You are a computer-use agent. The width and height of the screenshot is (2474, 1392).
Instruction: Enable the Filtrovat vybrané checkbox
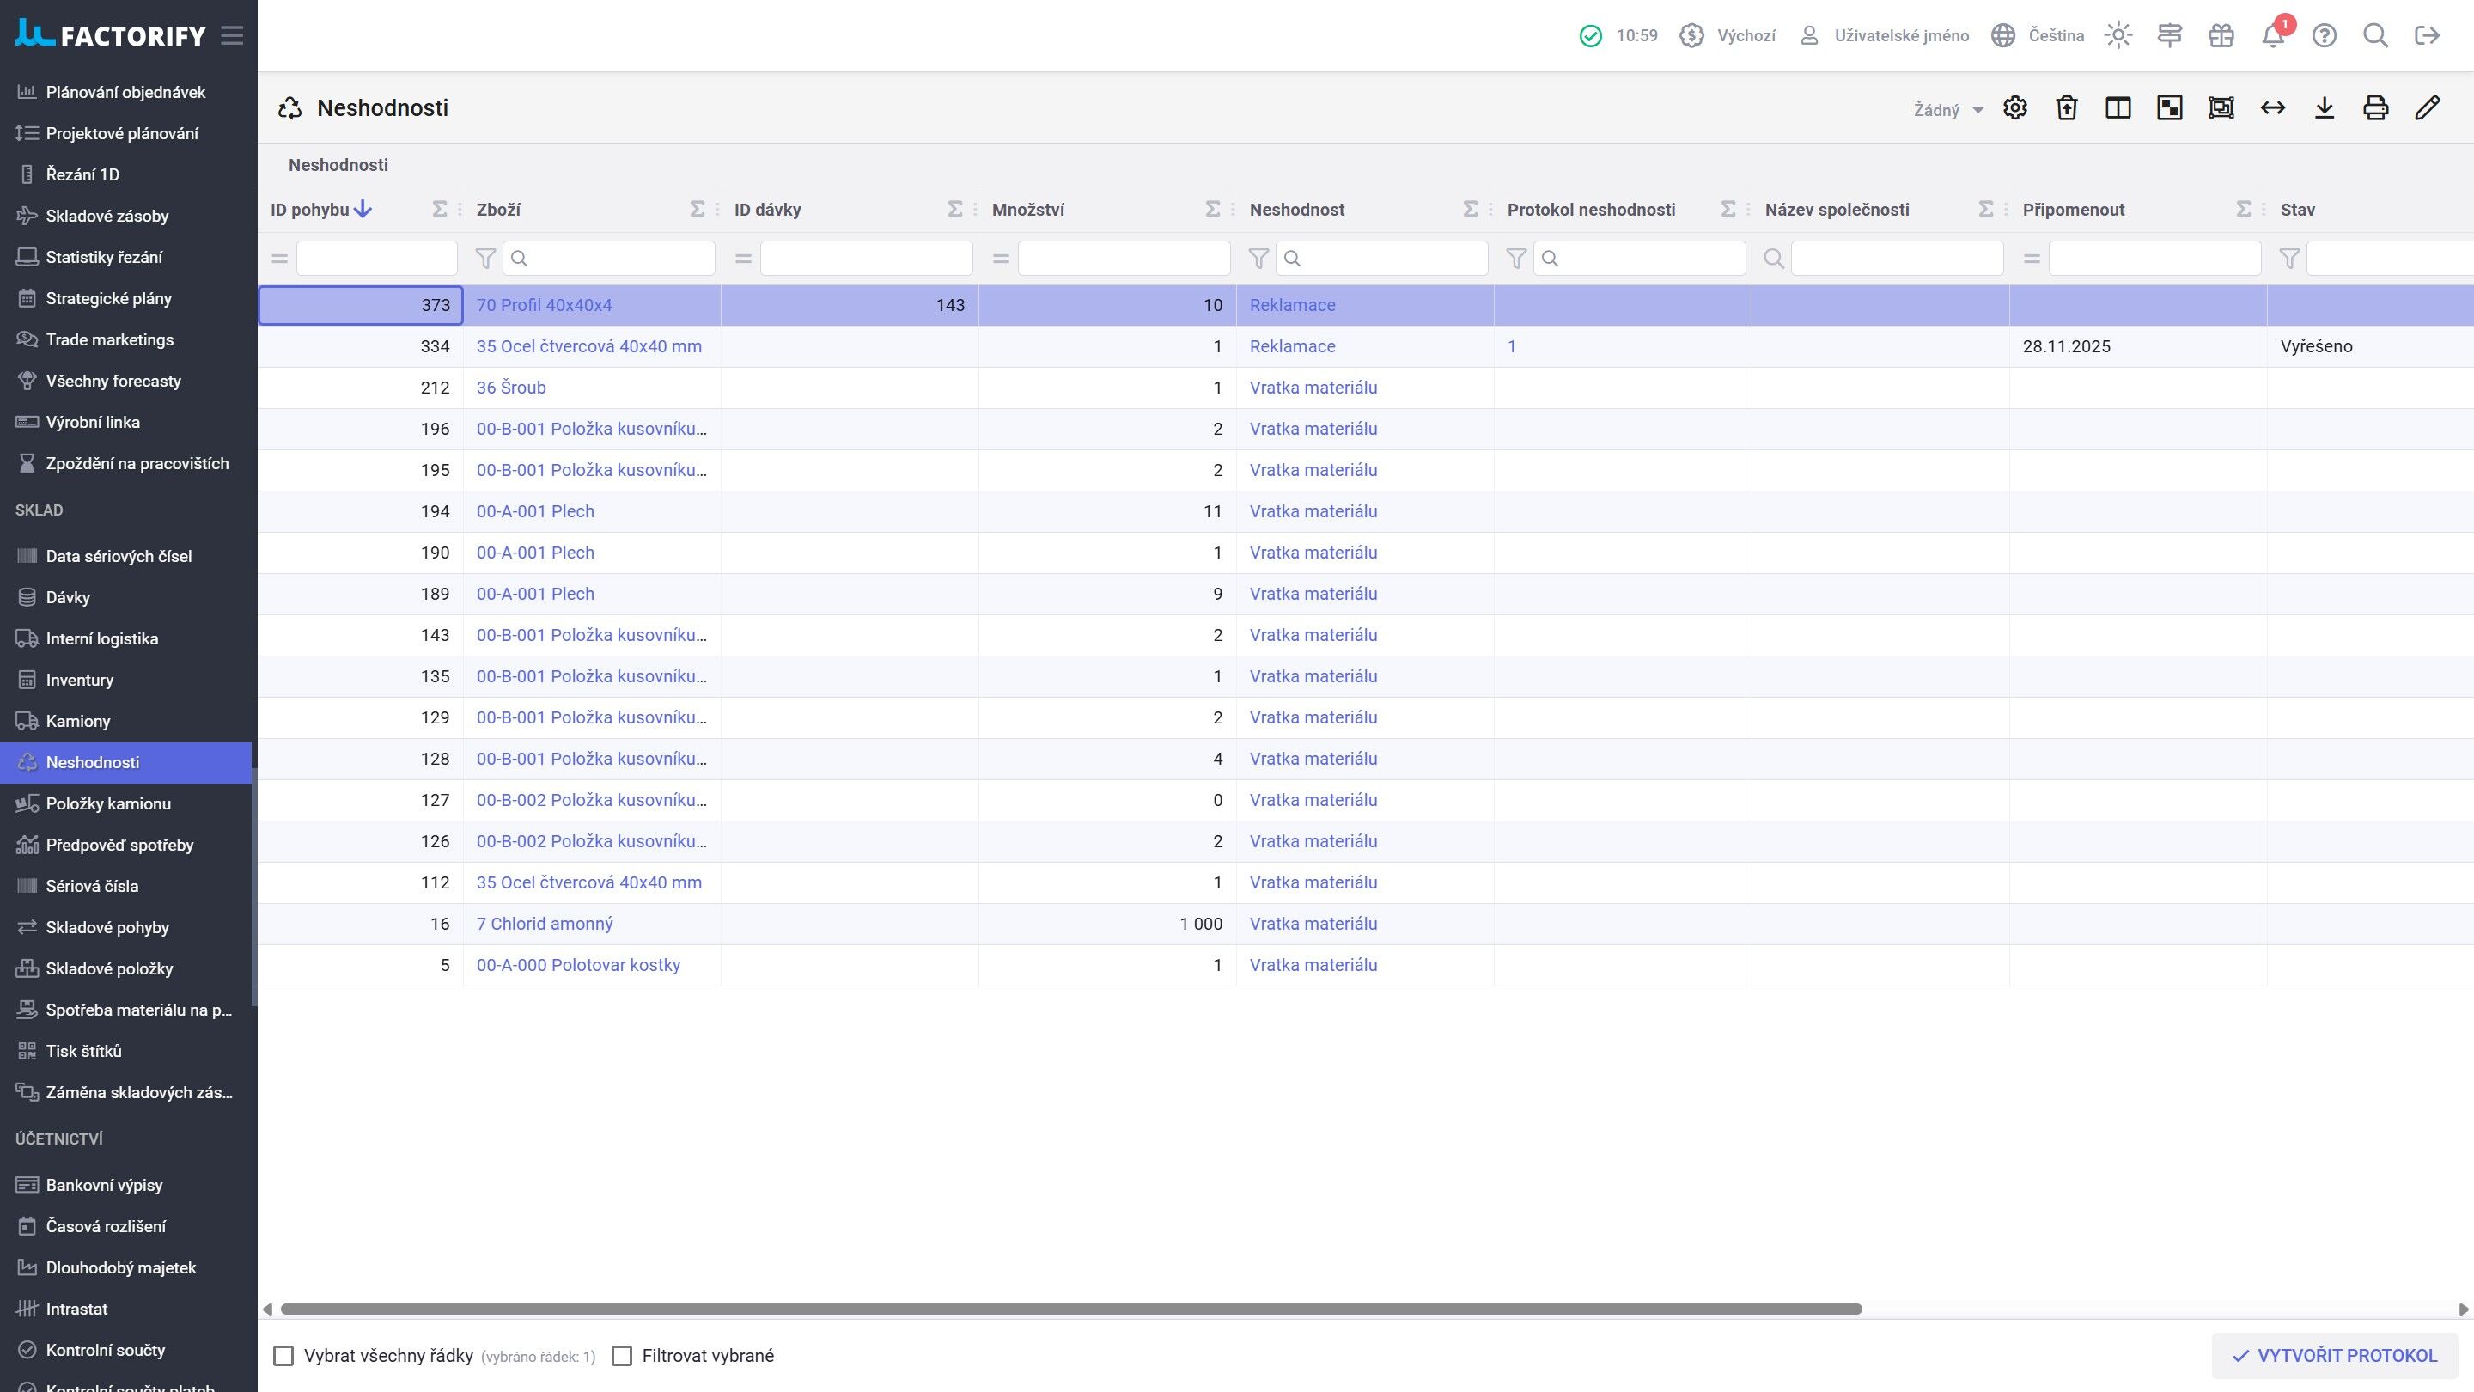click(621, 1356)
